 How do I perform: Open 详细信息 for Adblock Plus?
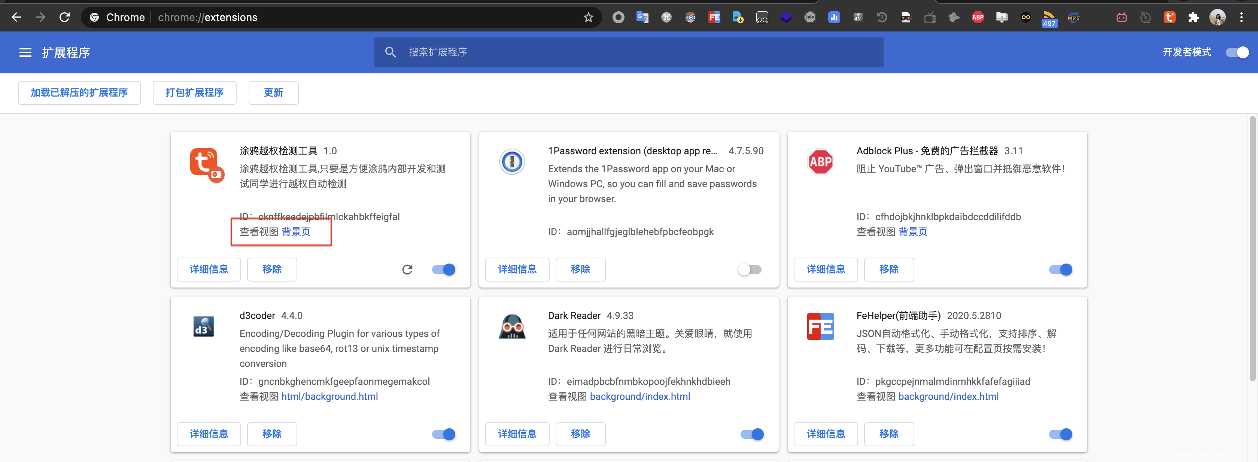(826, 270)
